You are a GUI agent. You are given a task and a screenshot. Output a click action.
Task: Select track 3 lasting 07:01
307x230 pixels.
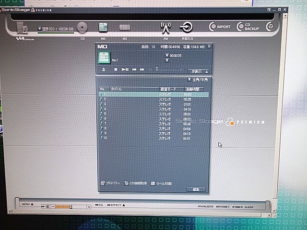pyautogui.click(x=154, y=104)
